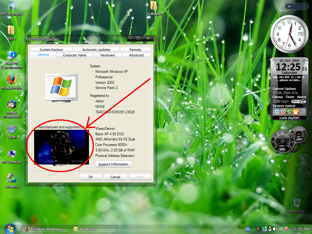Click the OK button
Viewport: 312px width, 234px height.
[x=91, y=177]
